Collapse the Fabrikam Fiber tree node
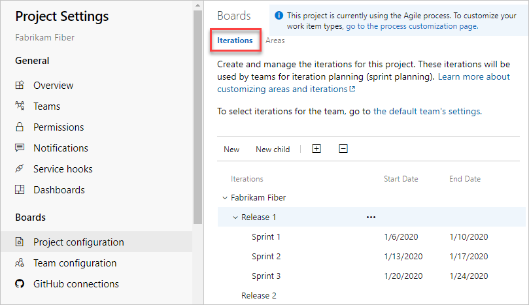The width and height of the screenshot is (529, 305). (x=225, y=197)
